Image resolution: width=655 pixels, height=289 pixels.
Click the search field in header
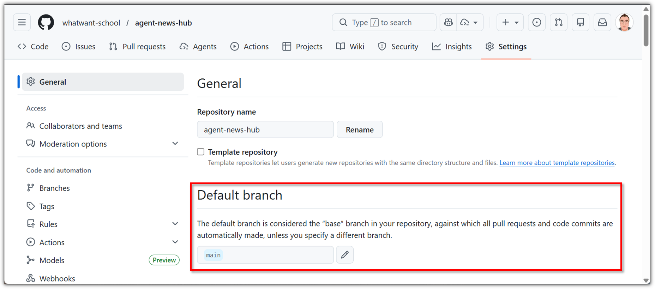[384, 23]
